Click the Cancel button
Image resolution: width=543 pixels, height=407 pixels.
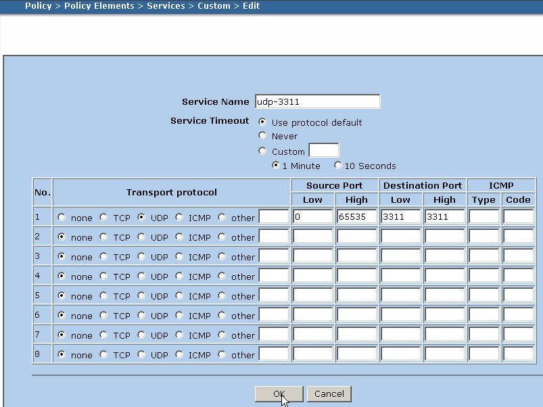[329, 394]
